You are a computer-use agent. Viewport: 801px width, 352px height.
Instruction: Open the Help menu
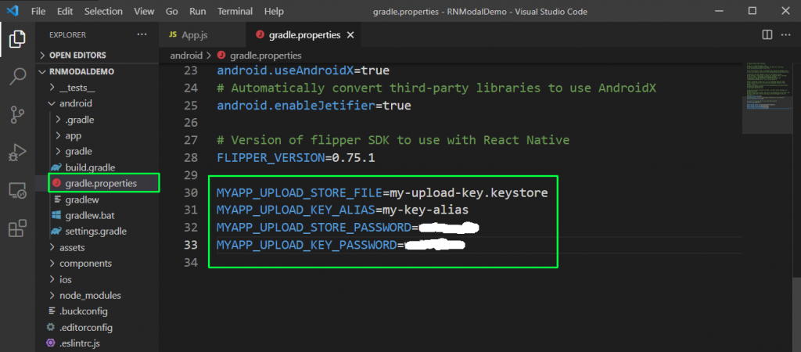coord(275,11)
